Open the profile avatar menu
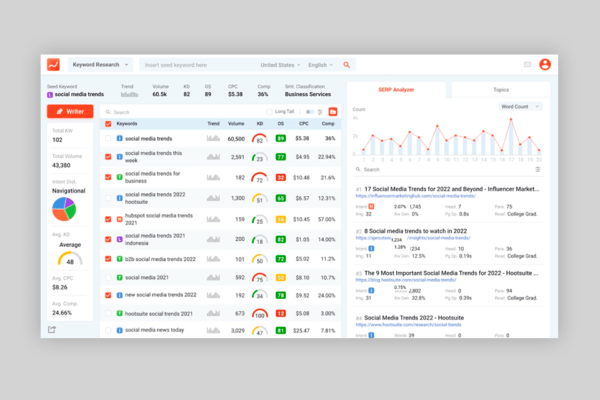 pyautogui.click(x=545, y=64)
